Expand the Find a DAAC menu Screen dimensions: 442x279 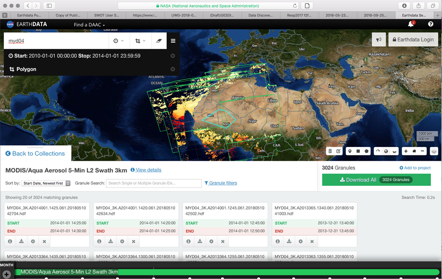[89, 25]
